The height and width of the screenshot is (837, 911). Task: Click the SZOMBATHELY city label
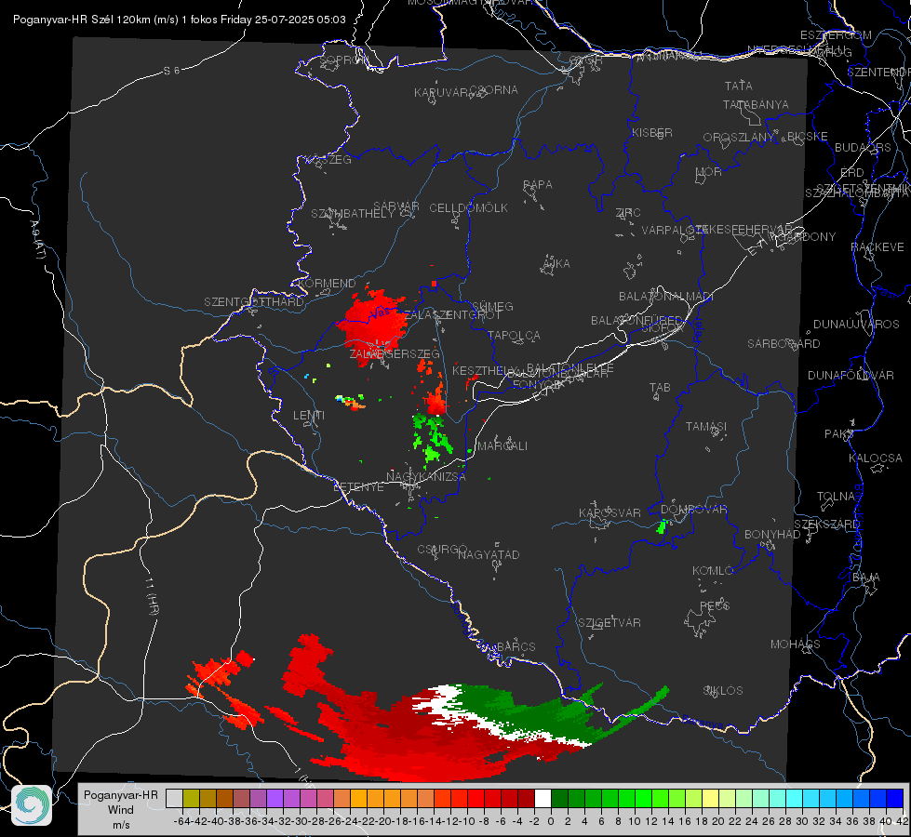pyautogui.click(x=353, y=214)
